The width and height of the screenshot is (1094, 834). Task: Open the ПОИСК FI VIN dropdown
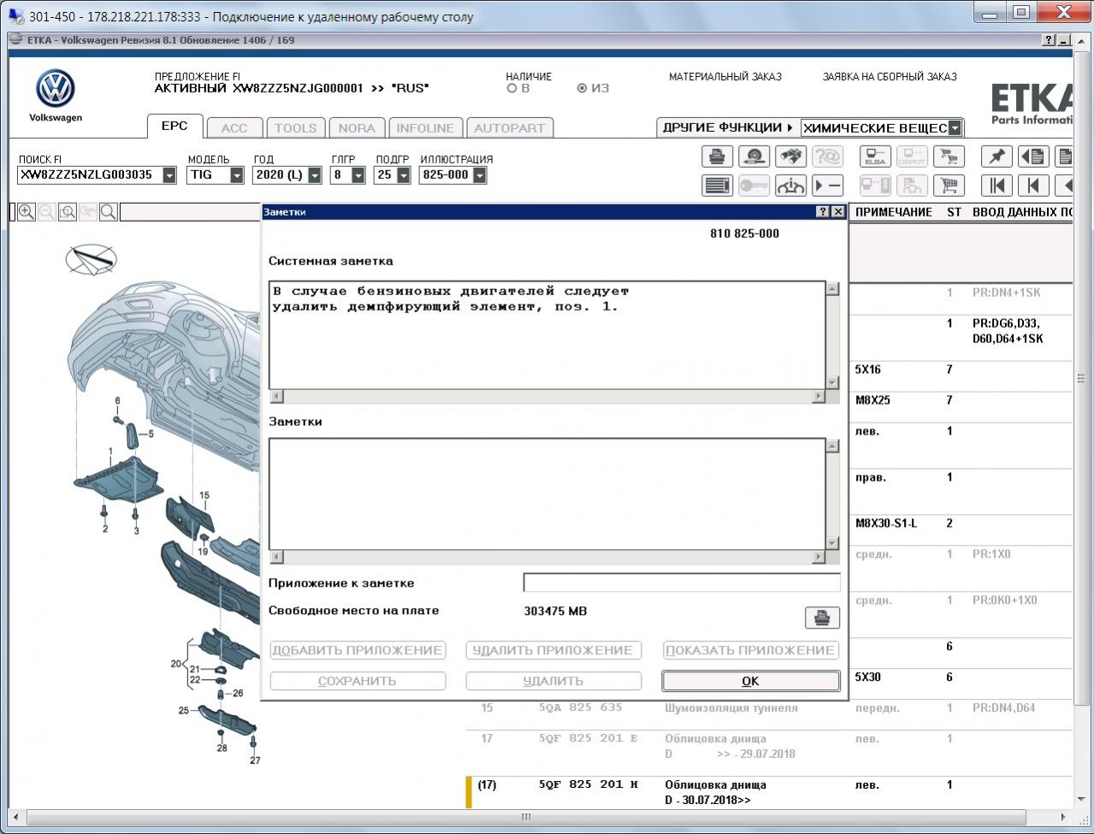pos(169,175)
